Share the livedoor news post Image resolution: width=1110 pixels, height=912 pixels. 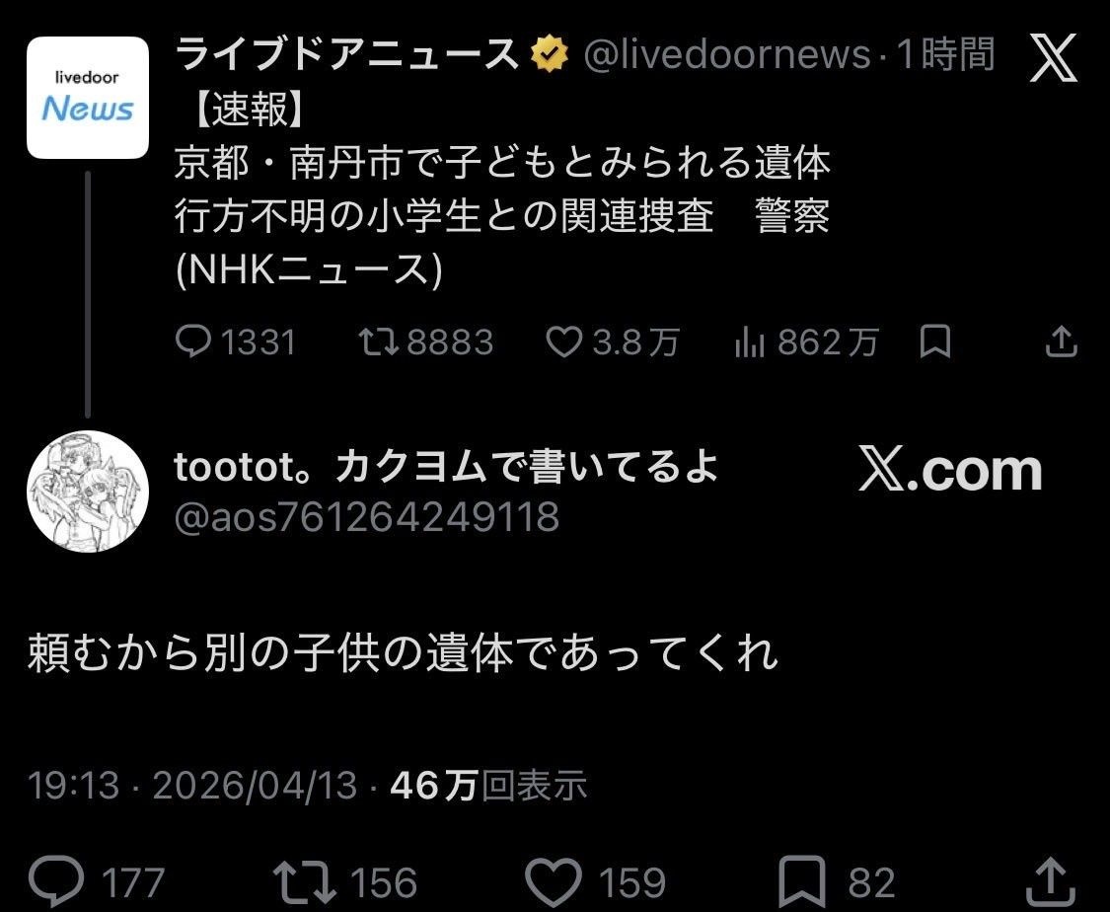(1061, 342)
